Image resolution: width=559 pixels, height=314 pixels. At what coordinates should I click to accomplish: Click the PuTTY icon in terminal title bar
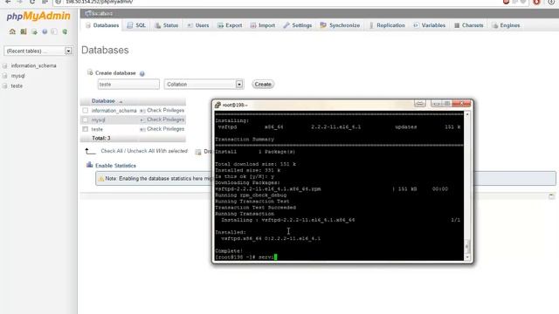click(x=217, y=105)
